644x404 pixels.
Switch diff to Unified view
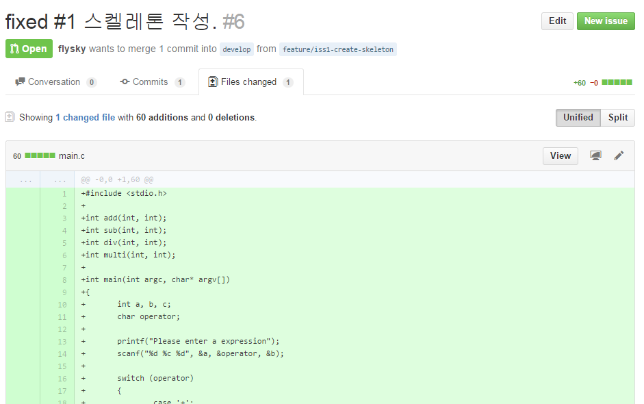click(x=578, y=118)
